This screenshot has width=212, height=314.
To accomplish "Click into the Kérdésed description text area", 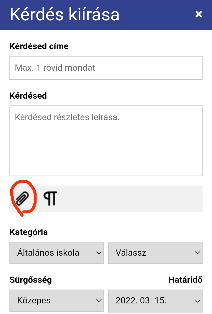I will pos(106,141).
